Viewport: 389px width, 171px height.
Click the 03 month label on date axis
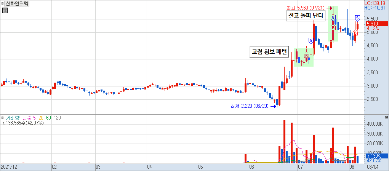98,167
